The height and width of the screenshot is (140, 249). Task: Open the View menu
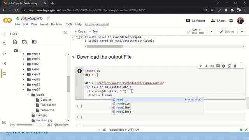[34, 24]
